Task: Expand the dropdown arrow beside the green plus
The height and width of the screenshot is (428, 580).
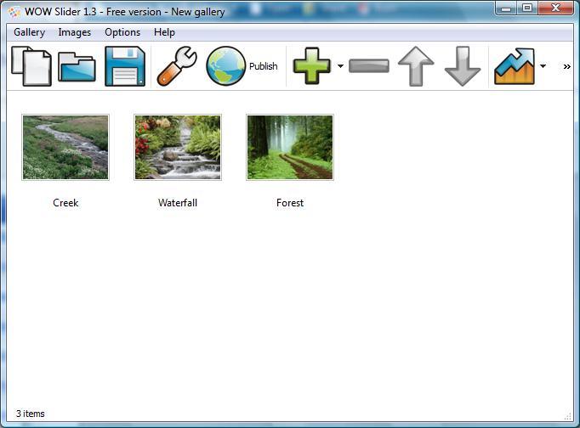Action: click(x=340, y=66)
